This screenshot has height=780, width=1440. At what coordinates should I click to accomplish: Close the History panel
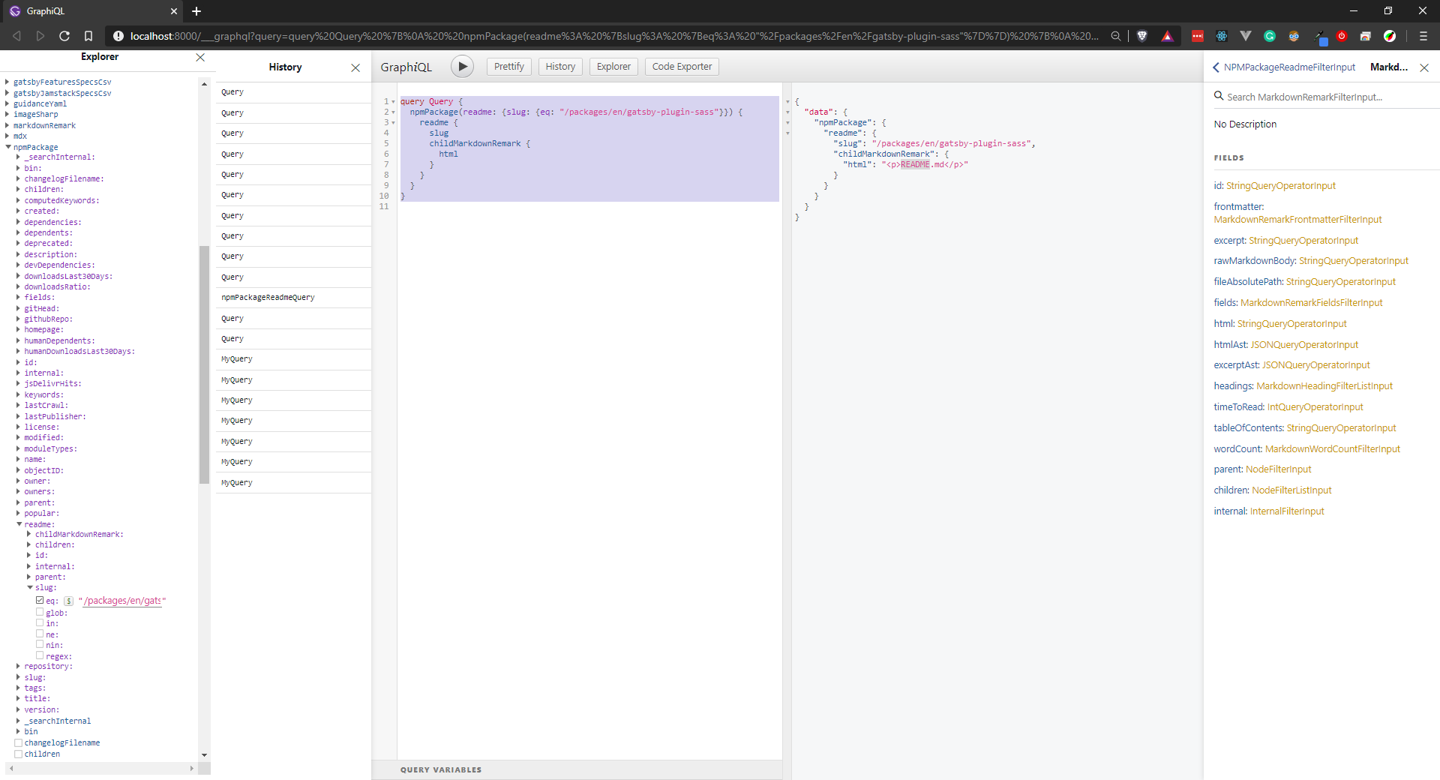[x=355, y=67]
